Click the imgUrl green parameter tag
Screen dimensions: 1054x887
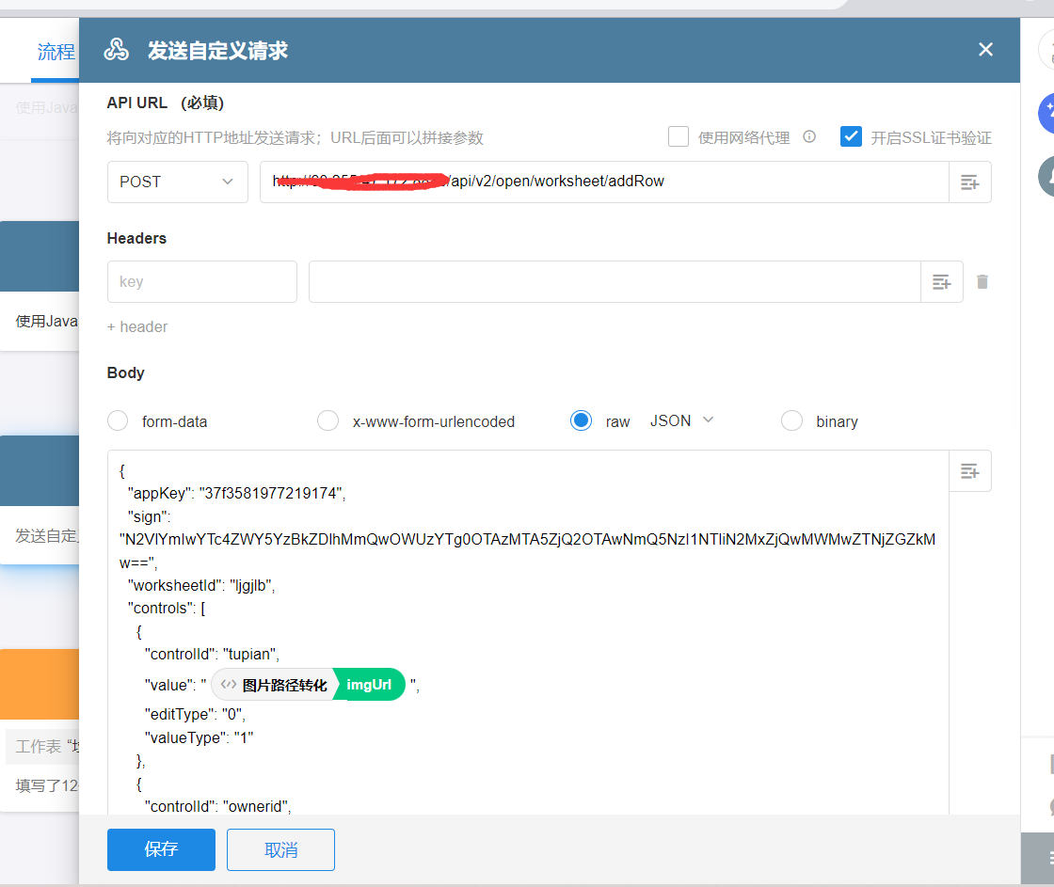369,685
